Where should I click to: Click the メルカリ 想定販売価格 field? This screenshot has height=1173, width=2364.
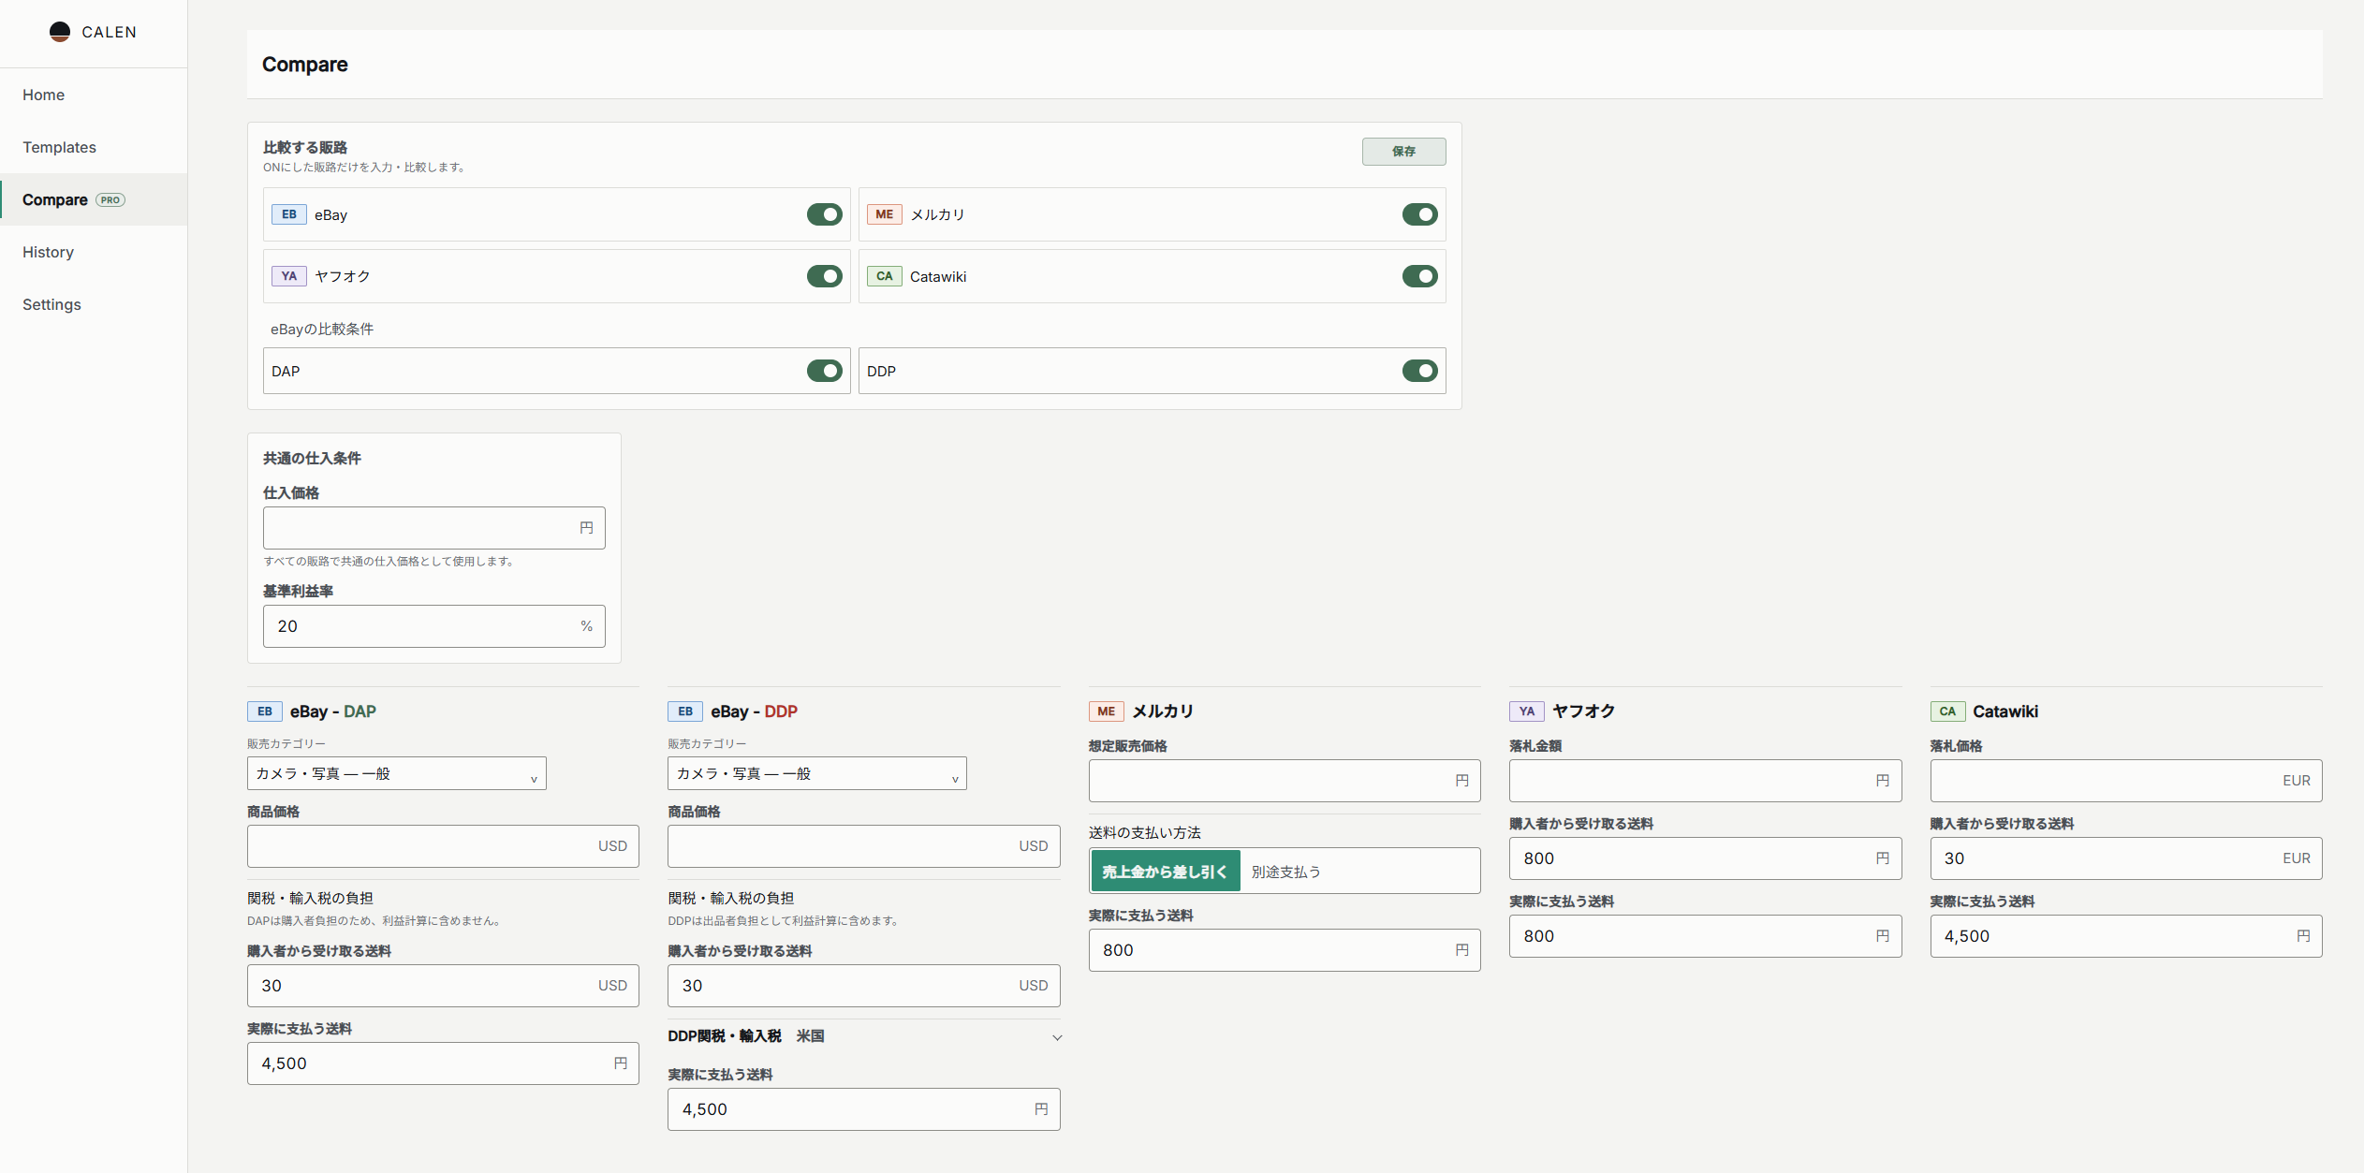pos(1285,781)
